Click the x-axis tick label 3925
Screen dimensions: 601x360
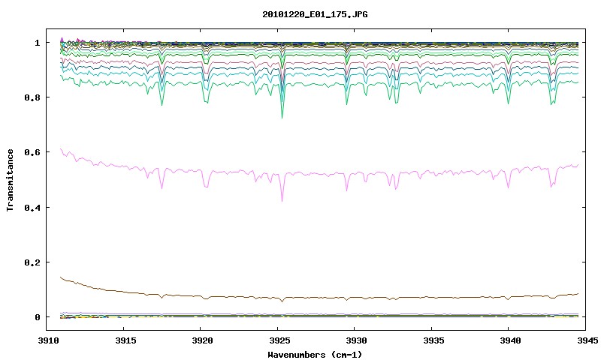[279, 340]
